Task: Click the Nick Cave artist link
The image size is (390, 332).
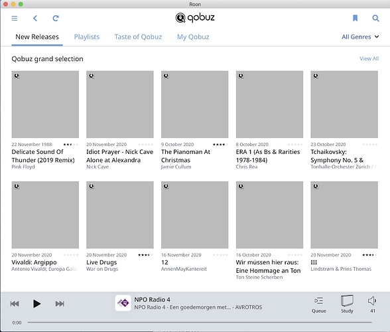Action: tap(97, 167)
